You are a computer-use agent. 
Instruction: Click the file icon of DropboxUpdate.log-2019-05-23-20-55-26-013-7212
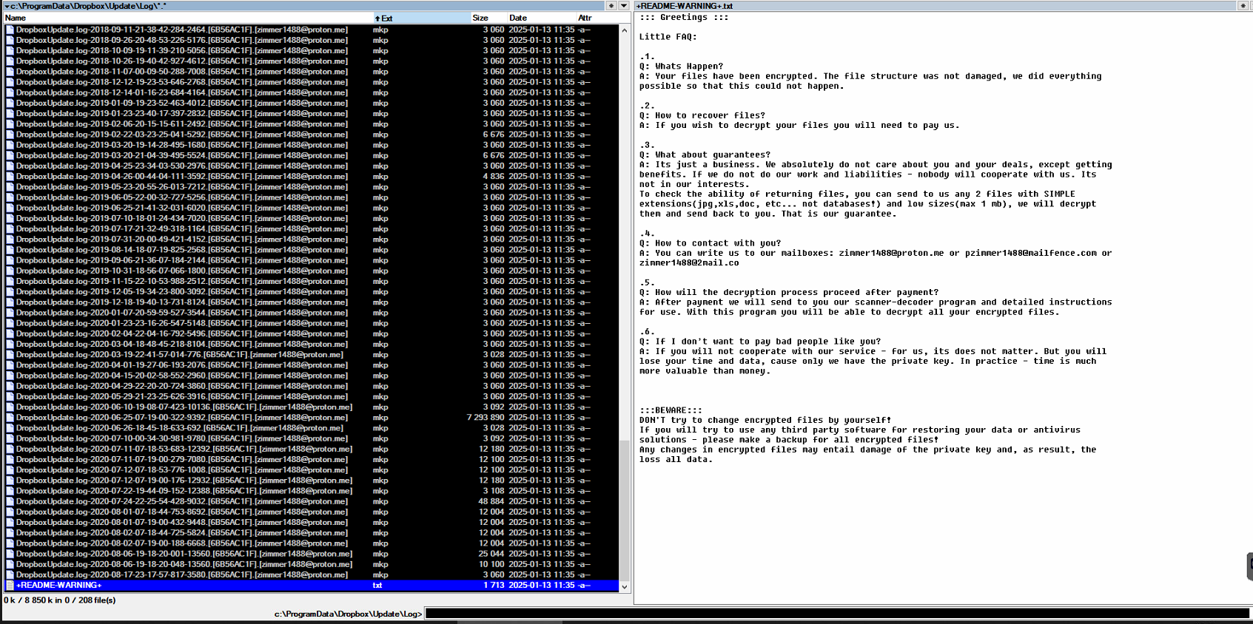[10, 187]
